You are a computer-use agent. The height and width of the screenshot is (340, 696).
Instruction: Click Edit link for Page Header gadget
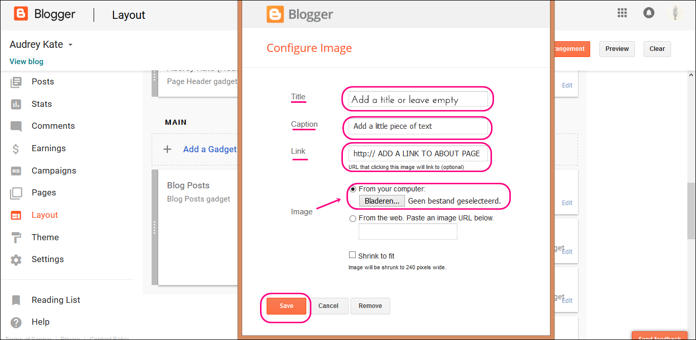pos(567,86)
